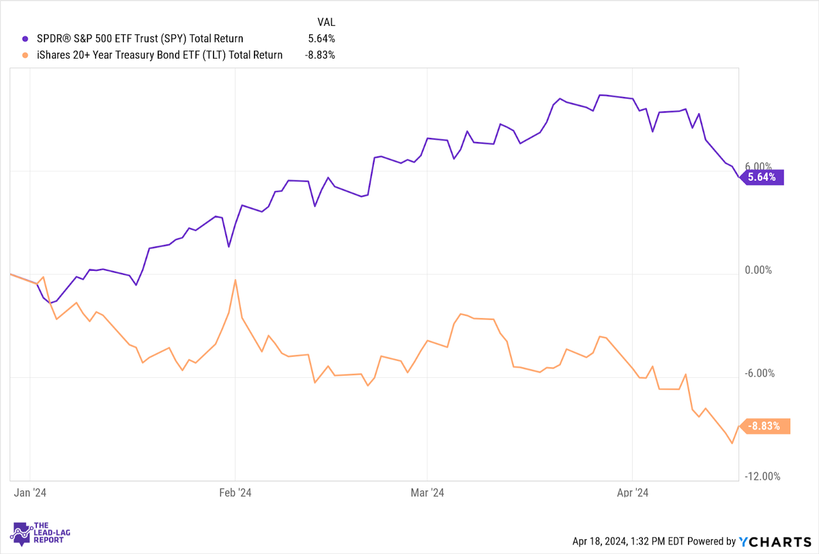Click the Lead-Lag Report logo icon
The width and height of the screenshot is (819, 554).
pos(23,533)
